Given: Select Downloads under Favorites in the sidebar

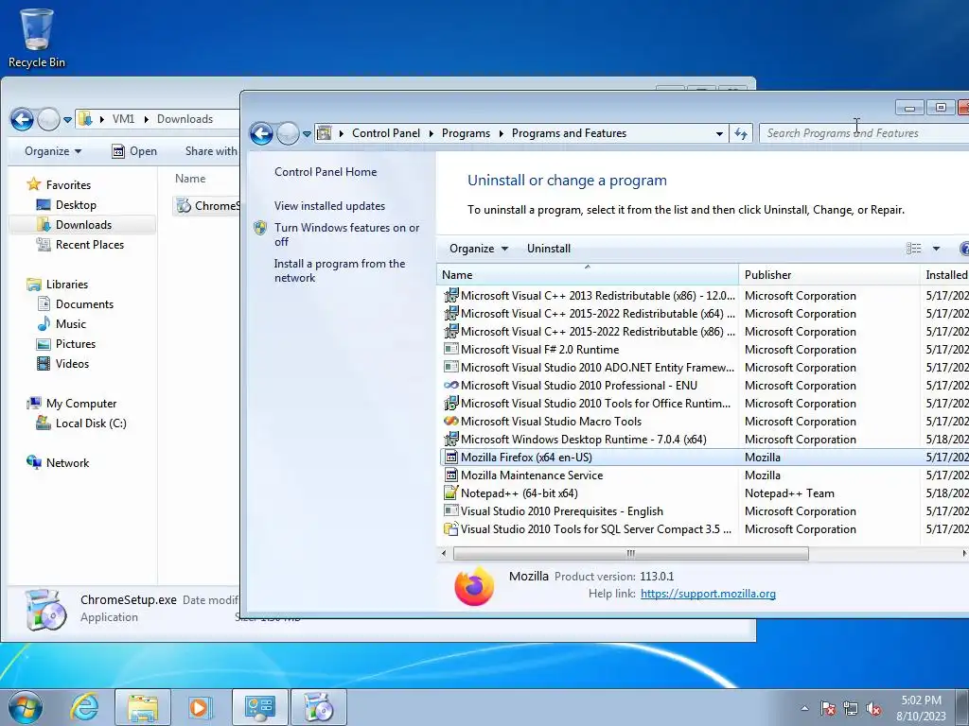Looking at the screenshot, I should coord(83,225).
